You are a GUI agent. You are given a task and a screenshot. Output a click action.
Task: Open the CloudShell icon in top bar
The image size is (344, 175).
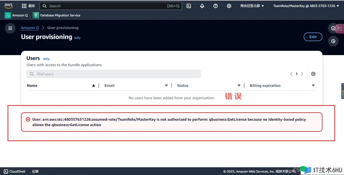189,6
